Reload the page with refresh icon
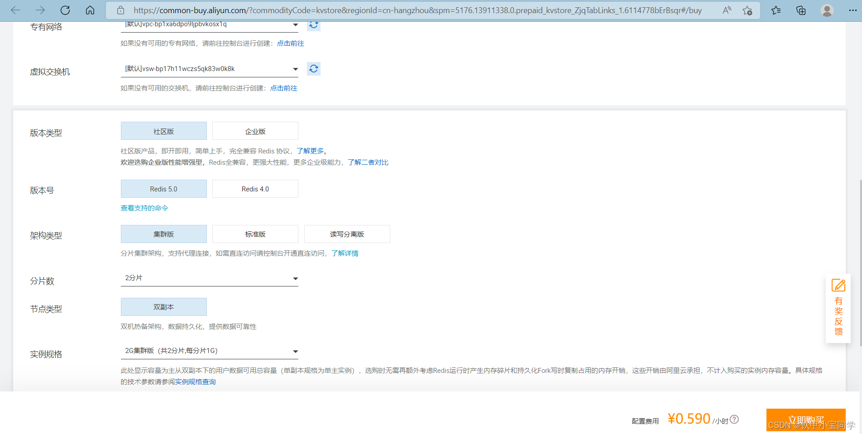Screen dimensions: 862x434 [x=65, y=10]
